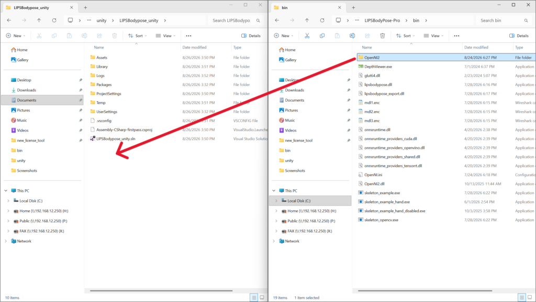Viewport: 536px width, 302px height.
Task: Select new_license_tool in bin sidebar
Action: point(298,141)
